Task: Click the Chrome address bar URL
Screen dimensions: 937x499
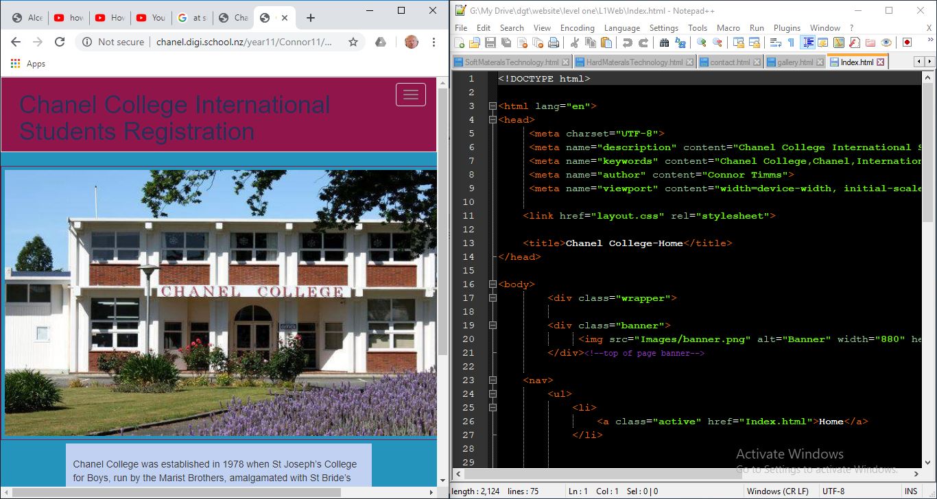Action: tap(244, 42)
